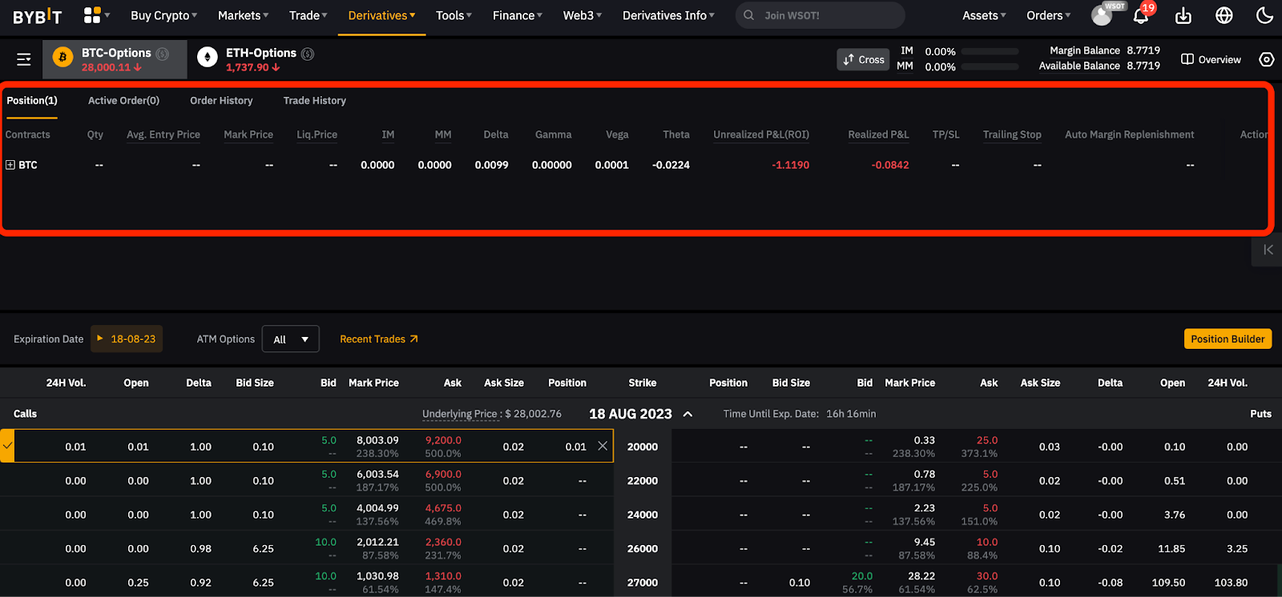Expand the BTC position row
Viewport: 1282px width, 597px height.
coord(10,165)
